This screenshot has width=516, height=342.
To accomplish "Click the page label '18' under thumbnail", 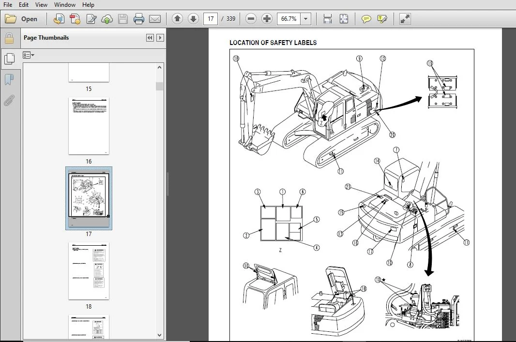I will coord(89,307).
